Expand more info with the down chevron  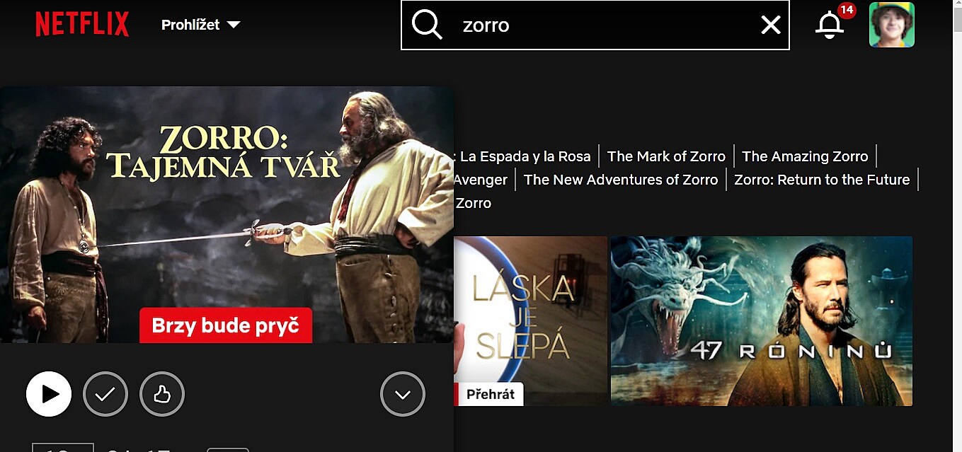403,394
